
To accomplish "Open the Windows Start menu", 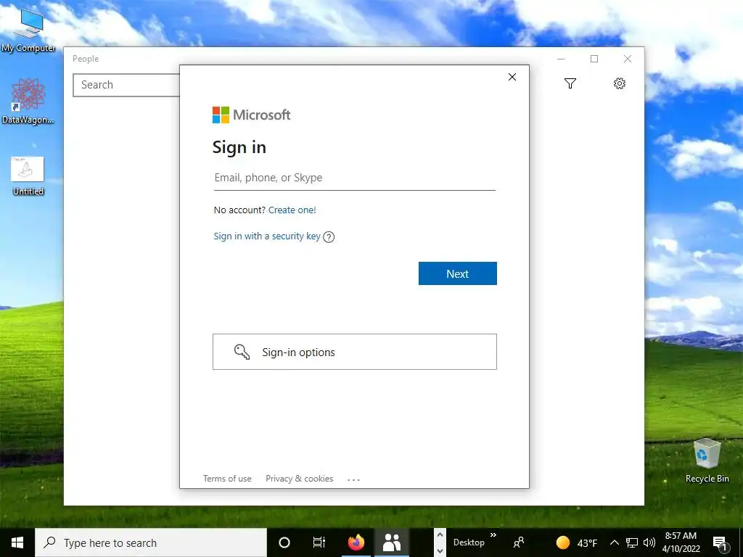I will [17, 542].
